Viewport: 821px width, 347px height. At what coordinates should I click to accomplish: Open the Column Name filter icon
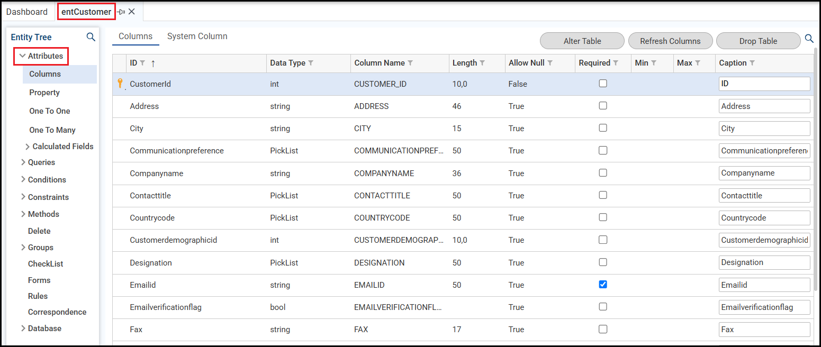[x=410, y=63]
